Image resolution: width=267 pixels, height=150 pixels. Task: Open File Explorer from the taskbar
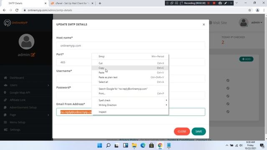[x=134, y=145]
